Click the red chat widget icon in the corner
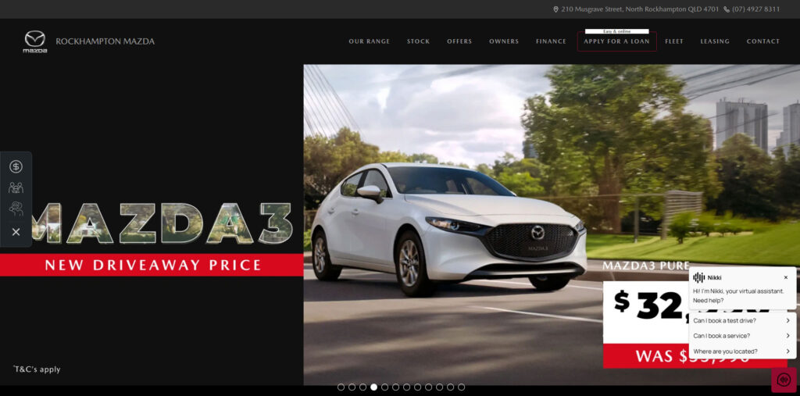The height and width of the screenshot is (396, 800). tap(784, 380)
